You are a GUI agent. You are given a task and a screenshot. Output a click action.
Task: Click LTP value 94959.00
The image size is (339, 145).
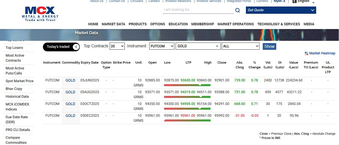pos(188,104)
